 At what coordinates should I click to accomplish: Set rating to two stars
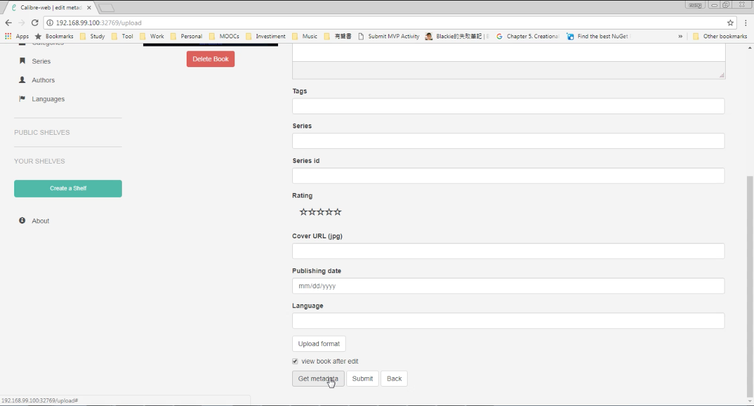[x=312, y=212]
